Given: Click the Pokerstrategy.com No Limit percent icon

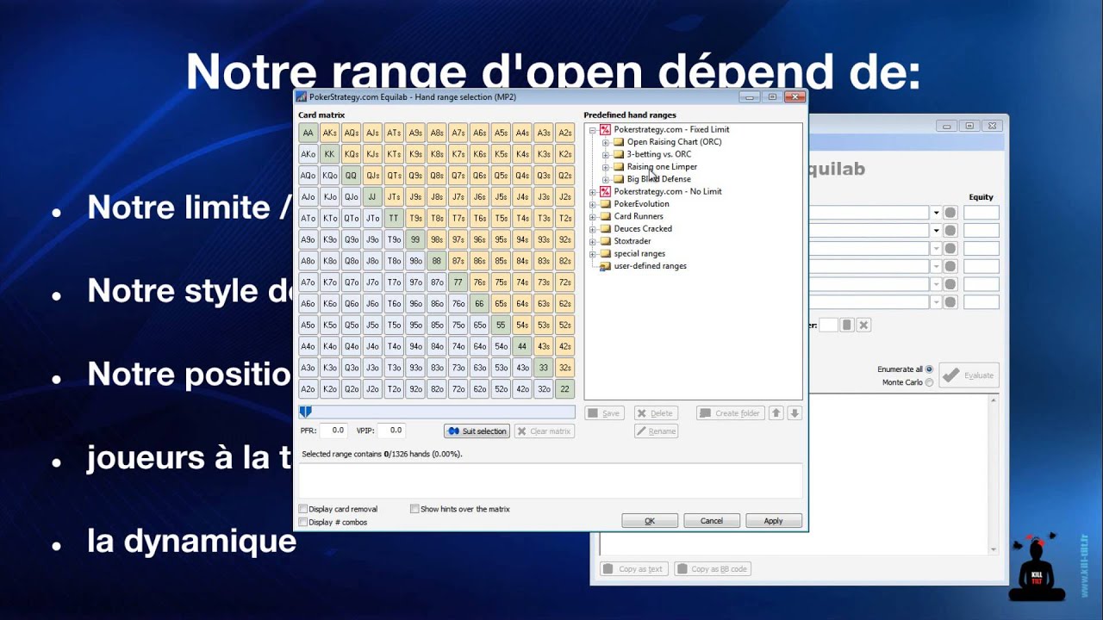Looking at the screenshot, I should (605, 191).
